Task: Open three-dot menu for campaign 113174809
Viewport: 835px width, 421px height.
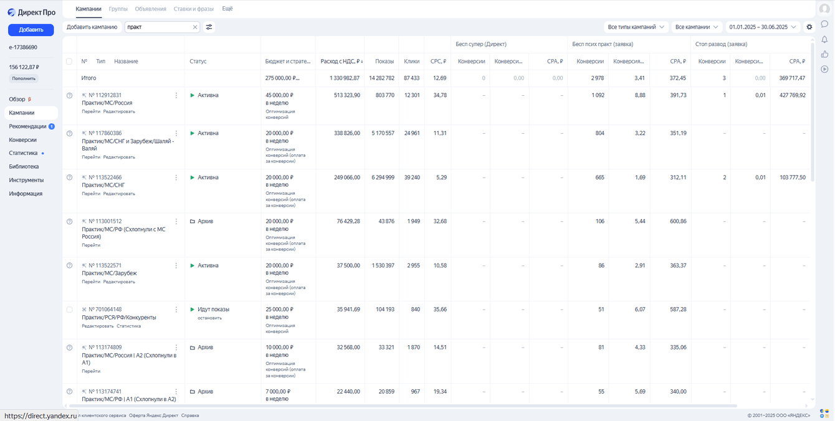Action: point(176,348)
